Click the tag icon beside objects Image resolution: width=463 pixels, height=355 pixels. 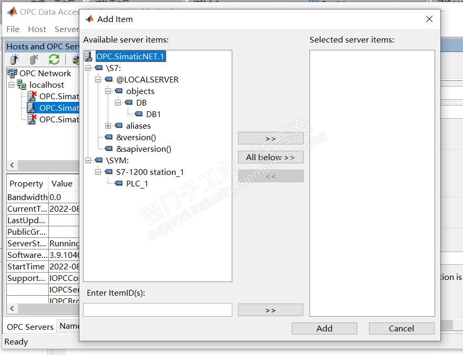tap(119, 91)
